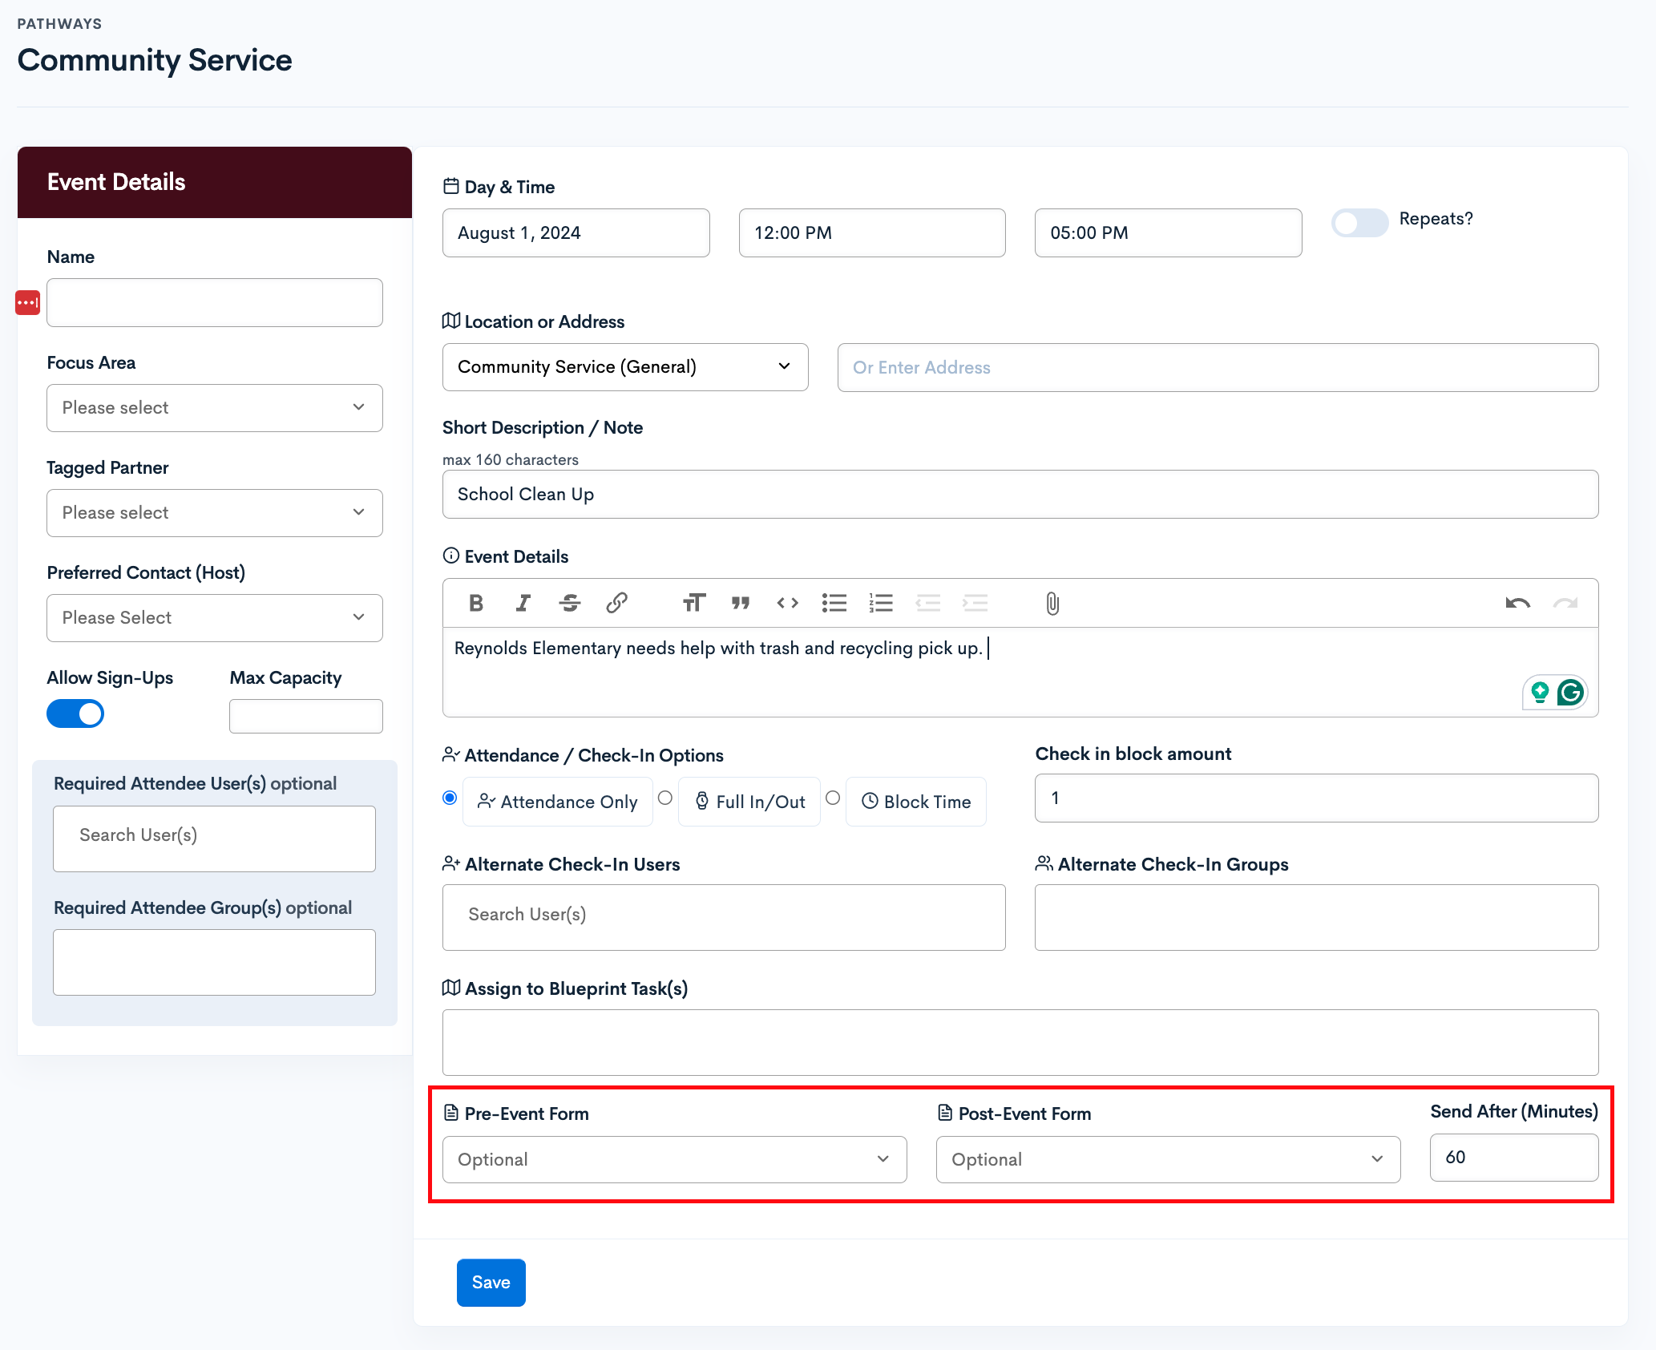Select the Block Time radio option
Image resolution: width=1656 pixels, height=1350 pixels.
833,798
